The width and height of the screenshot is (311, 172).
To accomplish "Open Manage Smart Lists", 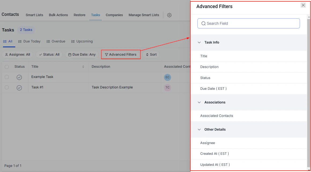I will 144,15.
